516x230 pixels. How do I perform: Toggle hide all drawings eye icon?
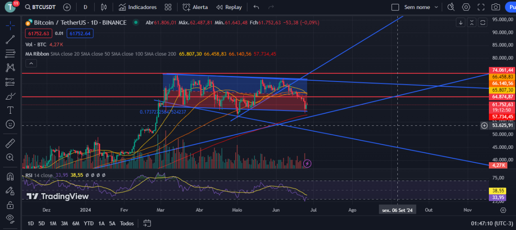coord(10,219)
